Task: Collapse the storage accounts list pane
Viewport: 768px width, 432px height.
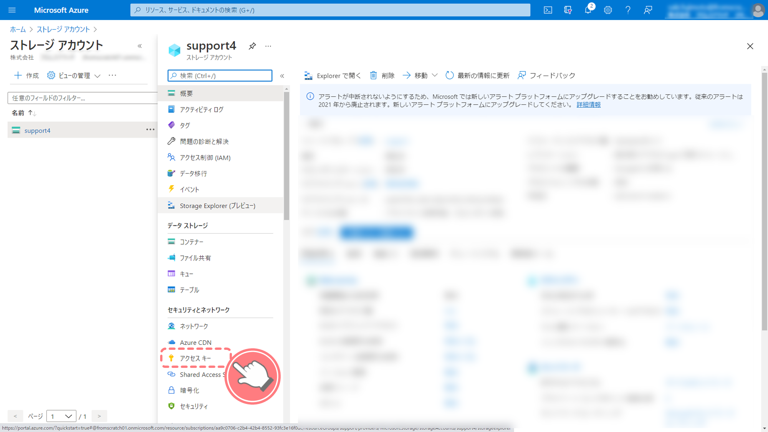Action: [140, 46]
